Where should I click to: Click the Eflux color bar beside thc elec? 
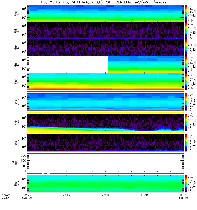coord(186,47)
